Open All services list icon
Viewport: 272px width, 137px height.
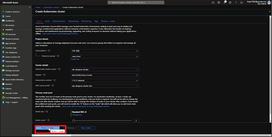(3, 25)
